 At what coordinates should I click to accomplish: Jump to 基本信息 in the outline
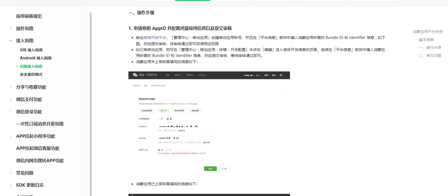[x=426, y=40]
